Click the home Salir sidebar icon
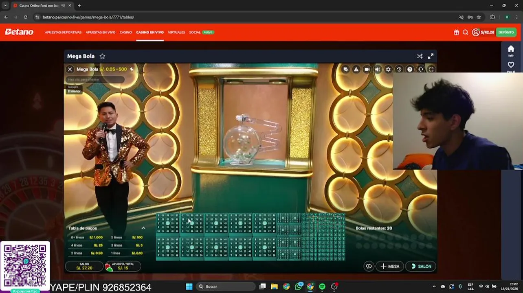The image size is (523, 293). click(x=511, y=51)
